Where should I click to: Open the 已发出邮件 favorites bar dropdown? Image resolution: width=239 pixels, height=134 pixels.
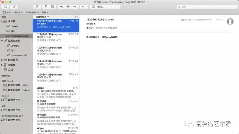32,12
